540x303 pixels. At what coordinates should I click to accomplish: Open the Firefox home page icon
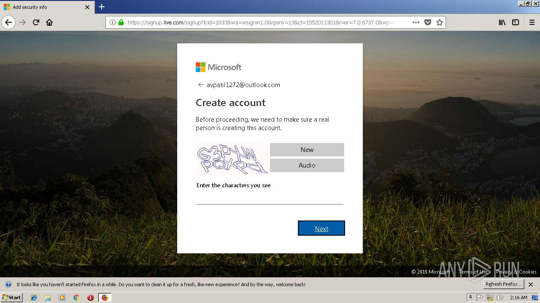[x=49, y=22]
